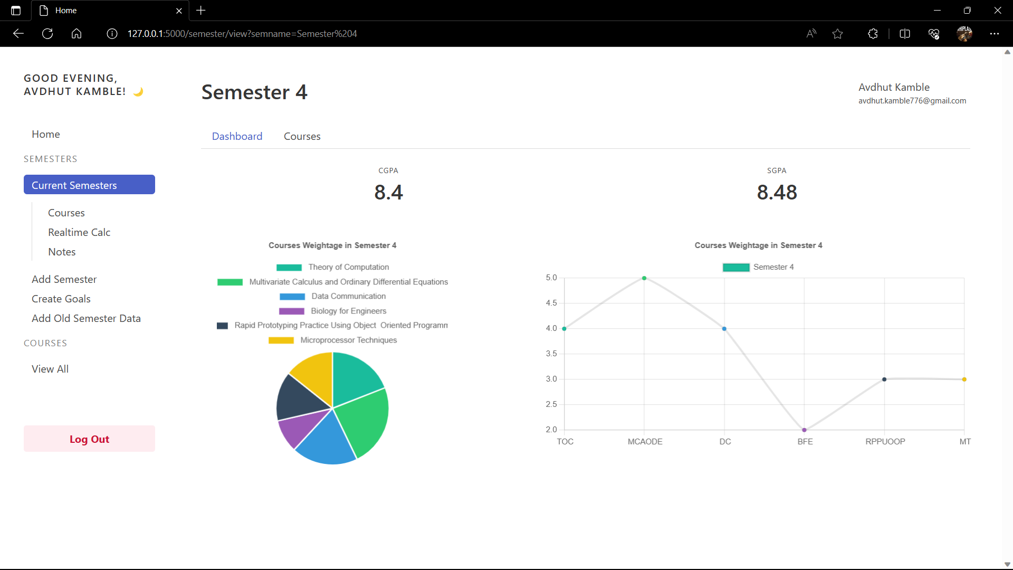View site information via the info icon

(x=111, y=33)
